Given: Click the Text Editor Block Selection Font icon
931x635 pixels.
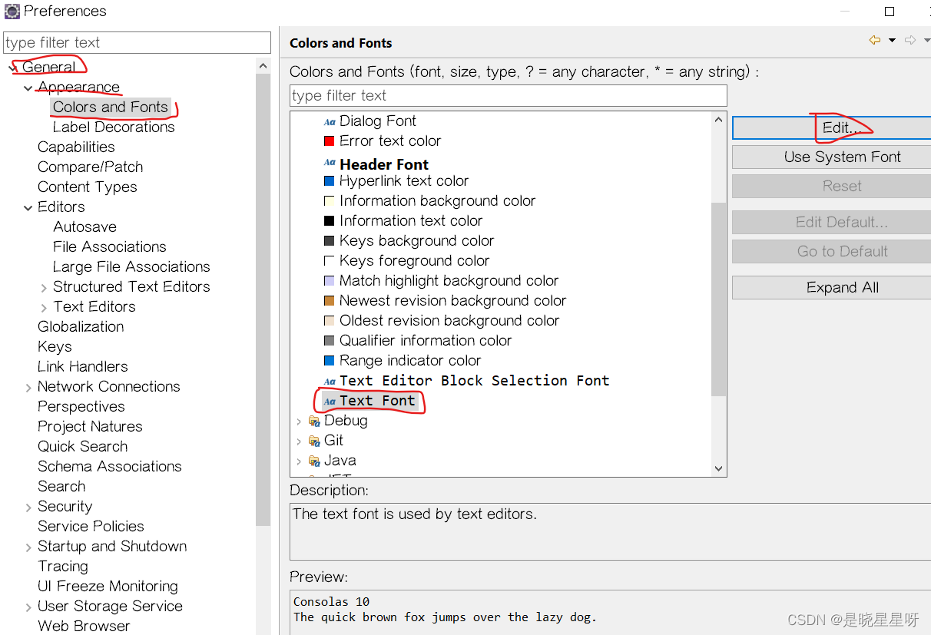Looking at the screenshot, I should point(330,381).
